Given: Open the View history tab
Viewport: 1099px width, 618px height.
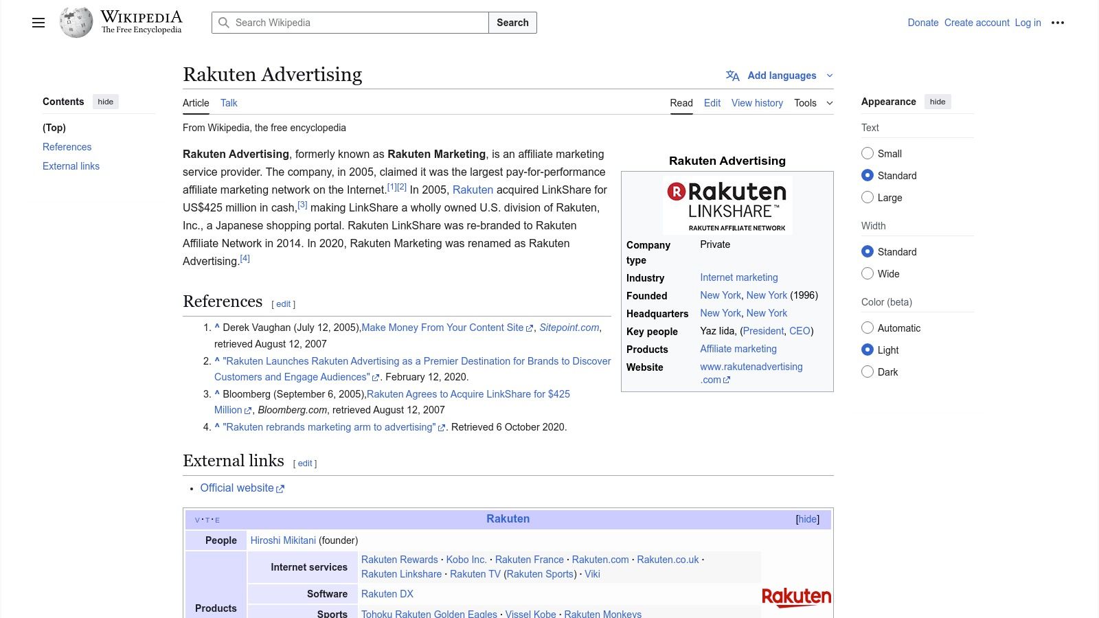Looking at the screenshot, I should pos(757,103).
